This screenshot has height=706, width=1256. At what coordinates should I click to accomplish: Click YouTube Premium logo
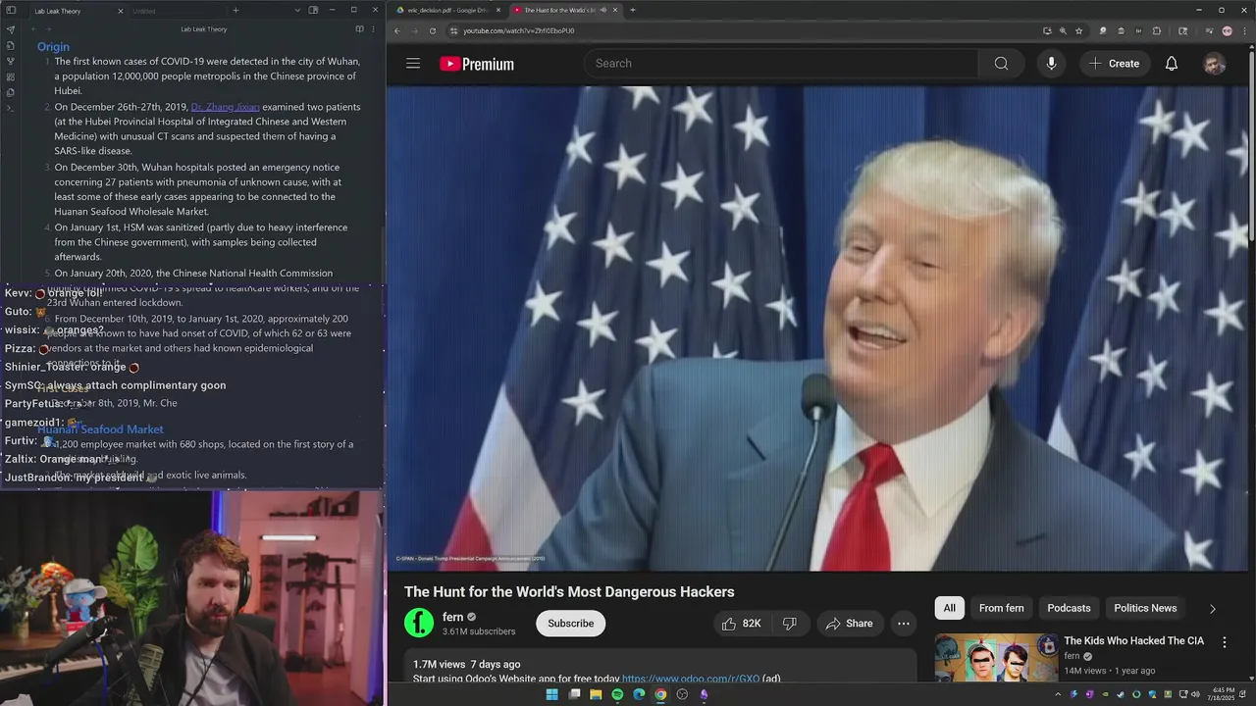tap(477, 64)
